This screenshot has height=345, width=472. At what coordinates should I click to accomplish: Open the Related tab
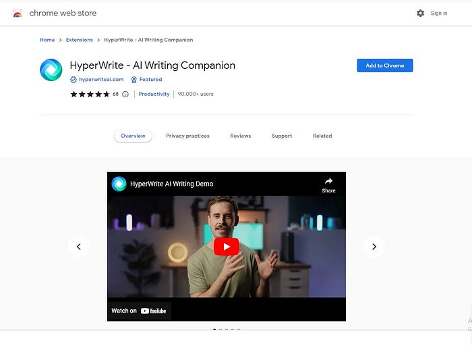322,136
